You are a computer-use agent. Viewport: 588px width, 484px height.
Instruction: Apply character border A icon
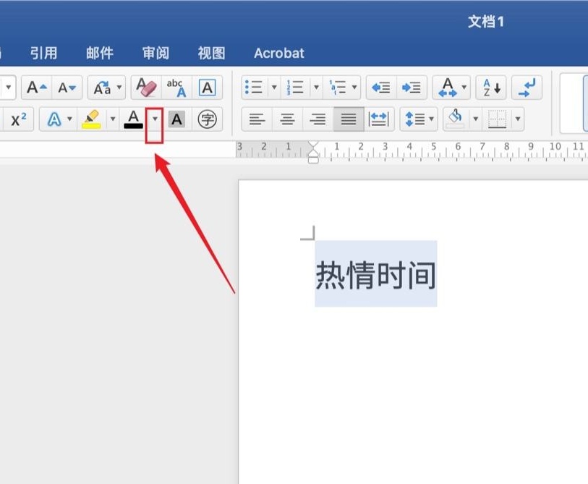pos(207,88)
